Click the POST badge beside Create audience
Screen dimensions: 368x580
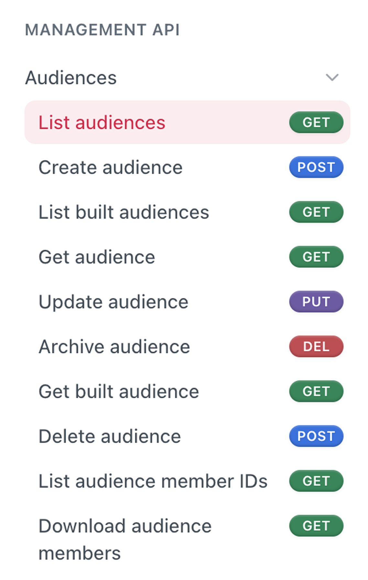316,167
